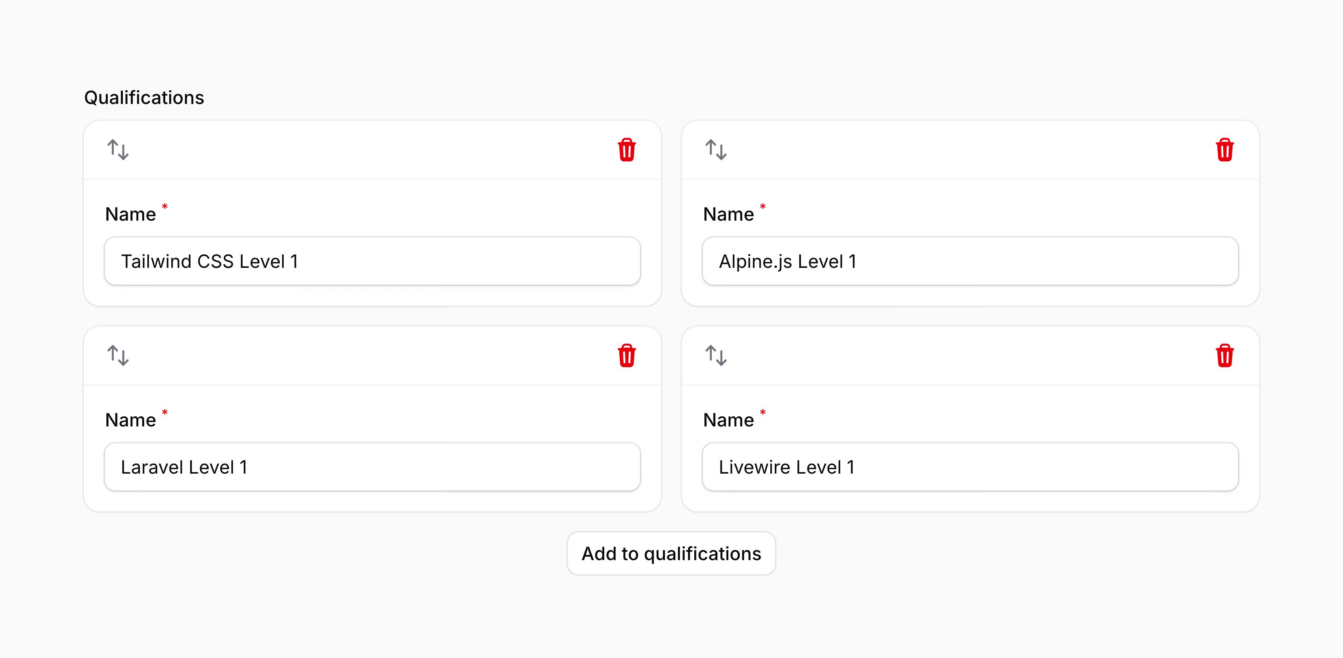Click the Name label above Laravel field
The image size is (1343, 658).
(x=130, y=420)
